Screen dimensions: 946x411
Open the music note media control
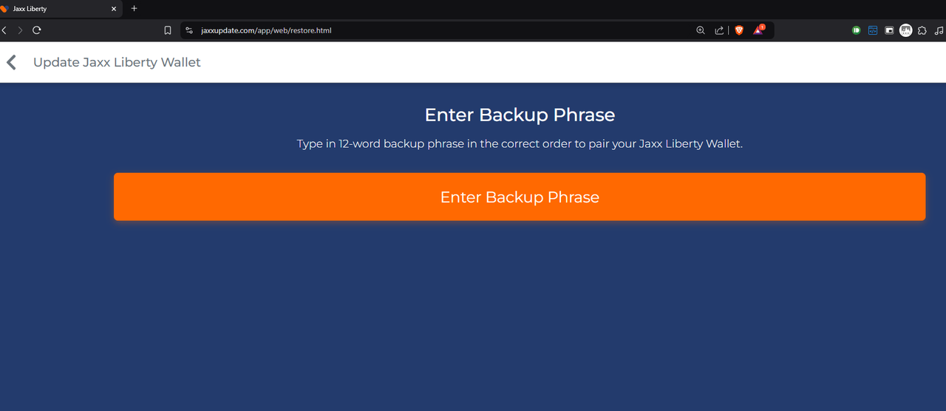click(x=939, y=30)
